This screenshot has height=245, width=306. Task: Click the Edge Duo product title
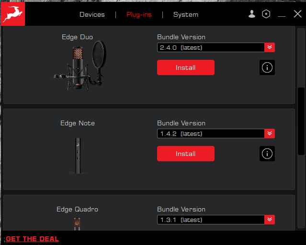click(77, 37)
